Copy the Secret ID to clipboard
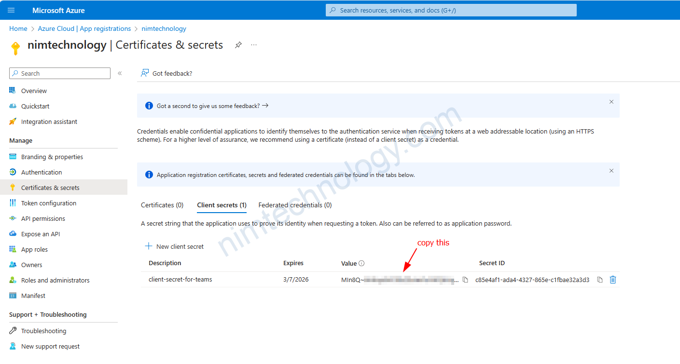 (599, 280)
